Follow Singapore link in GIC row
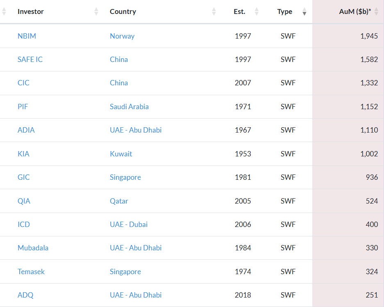384x307 pixels. click(125, 178)
